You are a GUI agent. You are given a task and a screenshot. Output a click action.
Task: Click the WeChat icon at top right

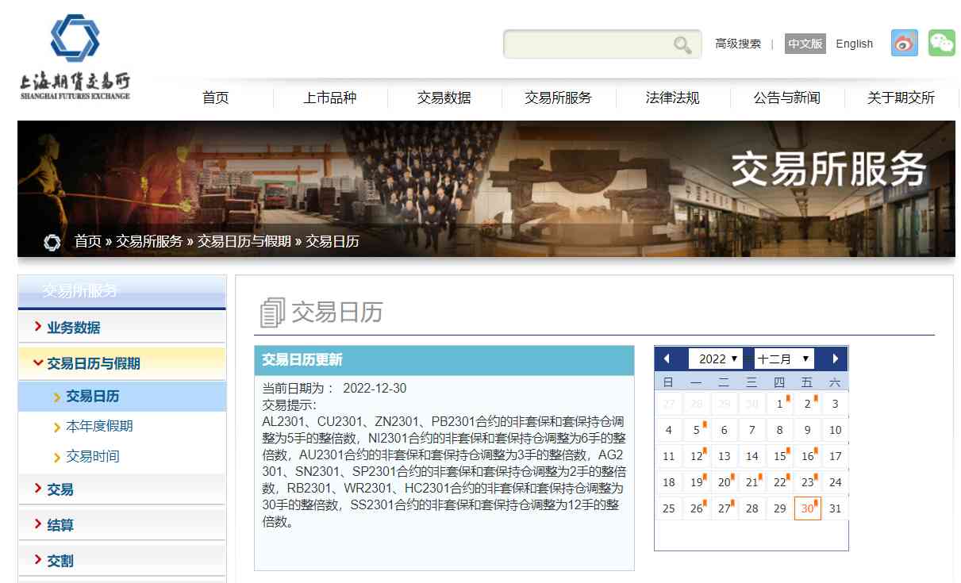[x=941, y=43]
